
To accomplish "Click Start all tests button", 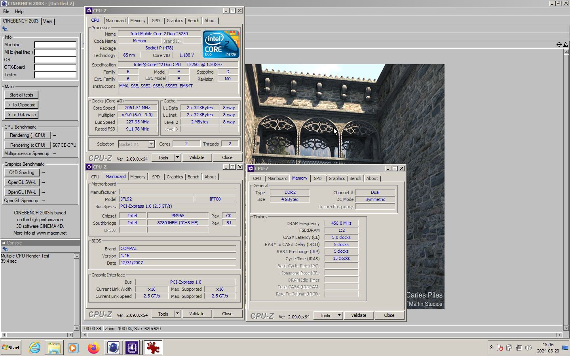I will click(x=21, y=95).
